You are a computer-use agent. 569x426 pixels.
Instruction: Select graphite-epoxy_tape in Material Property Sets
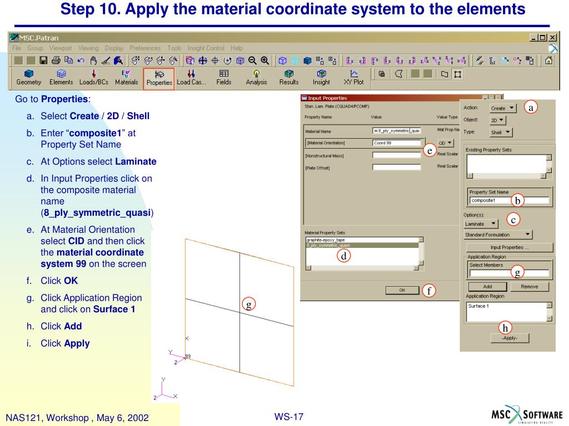(x=362, y=240)
